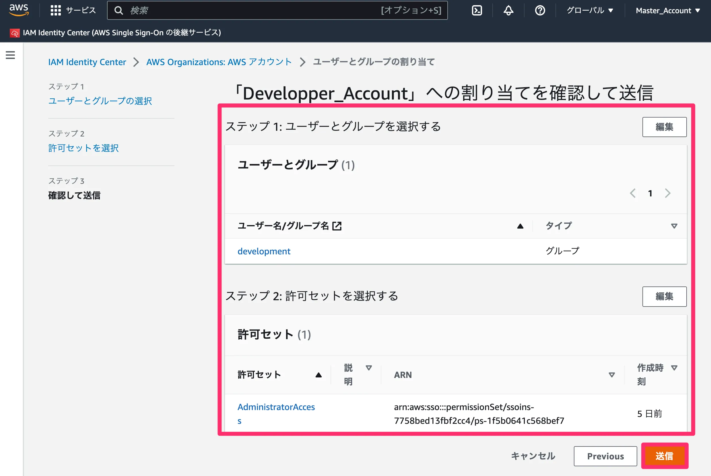Click the AWS logo
The height and width of the screenshot is (476, 711).
point(19,10)
